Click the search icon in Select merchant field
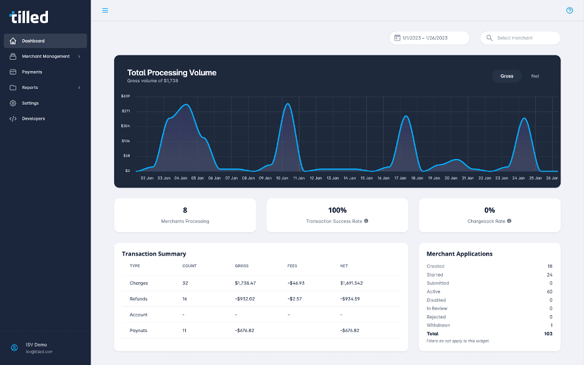Screen dimensions: 584x365 point(489,37)
